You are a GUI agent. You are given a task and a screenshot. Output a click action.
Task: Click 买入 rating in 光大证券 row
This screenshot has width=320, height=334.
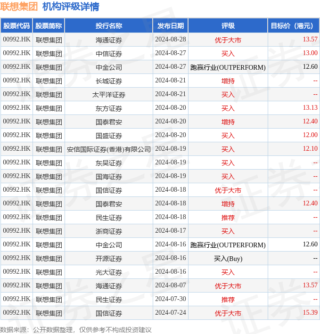click(228, 272)
